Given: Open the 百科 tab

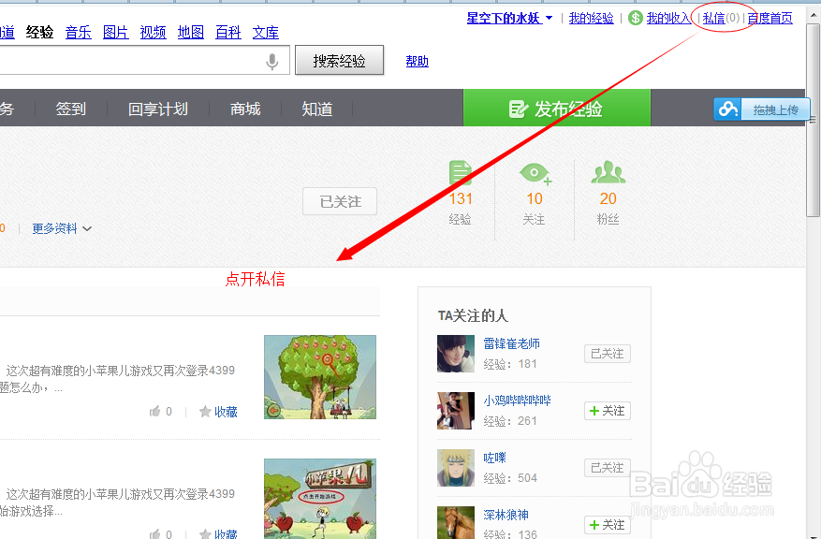Looking at the screenshot, I should pyautogui.click(x=228, y=33).
